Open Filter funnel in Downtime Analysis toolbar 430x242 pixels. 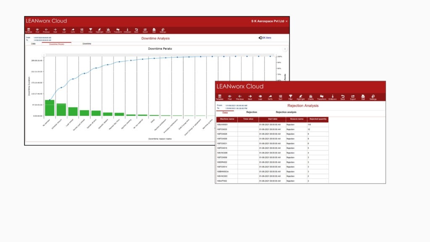pos(91,30)
